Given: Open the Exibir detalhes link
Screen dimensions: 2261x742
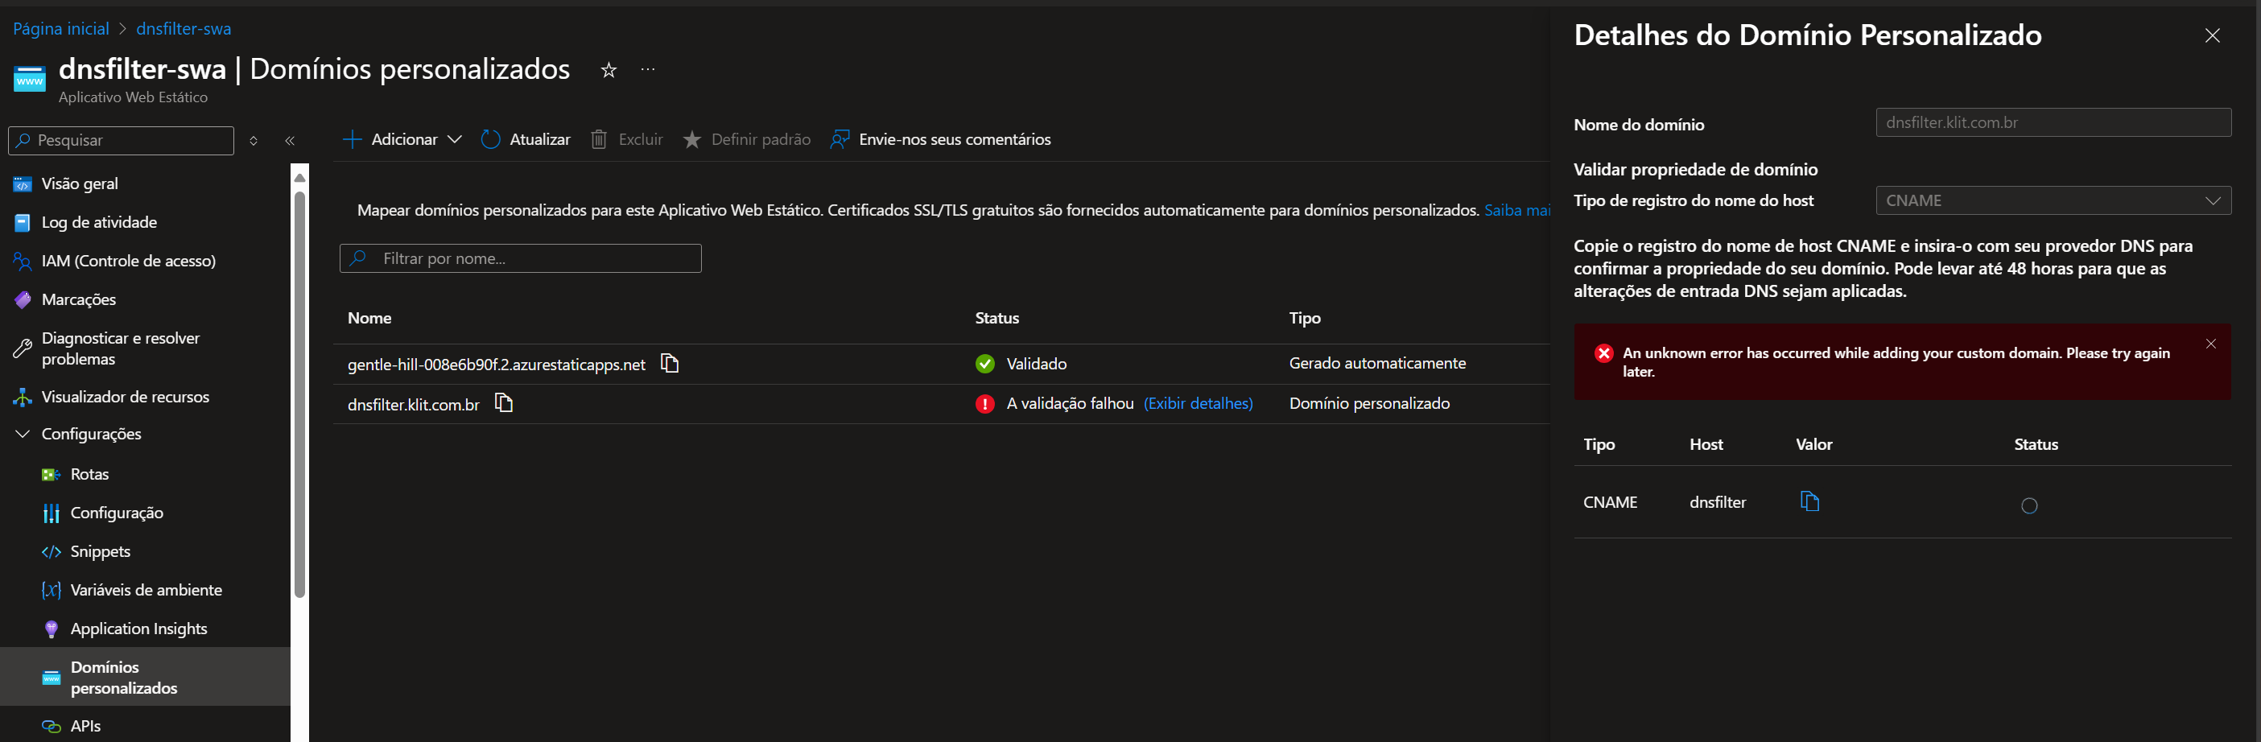Looking at the screenshot, I should pos(1198,403).
